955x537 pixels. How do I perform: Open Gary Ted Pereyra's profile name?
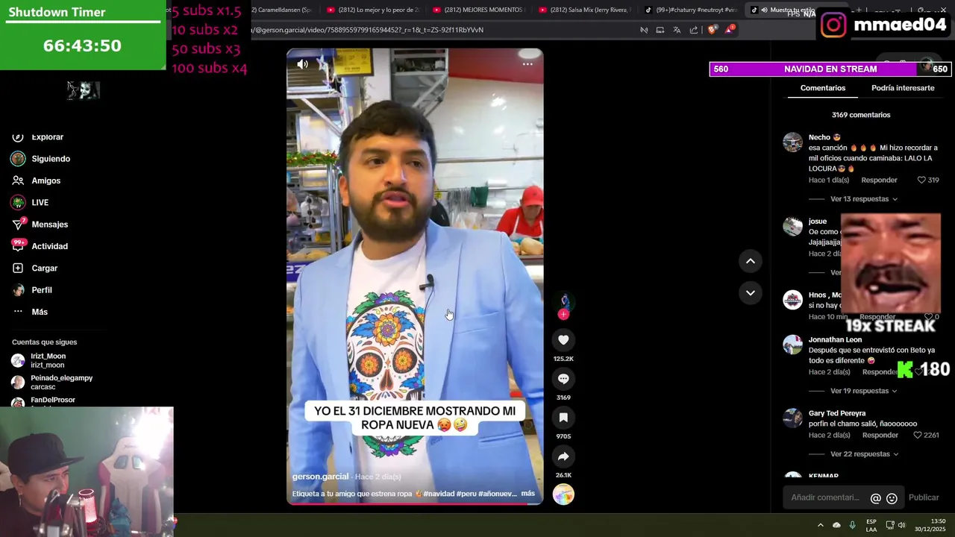[837, 413]
